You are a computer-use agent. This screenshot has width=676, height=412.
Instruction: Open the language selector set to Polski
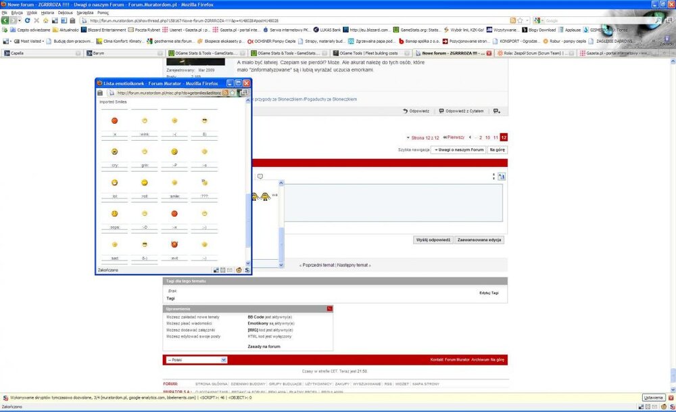(x=197, y=360)
